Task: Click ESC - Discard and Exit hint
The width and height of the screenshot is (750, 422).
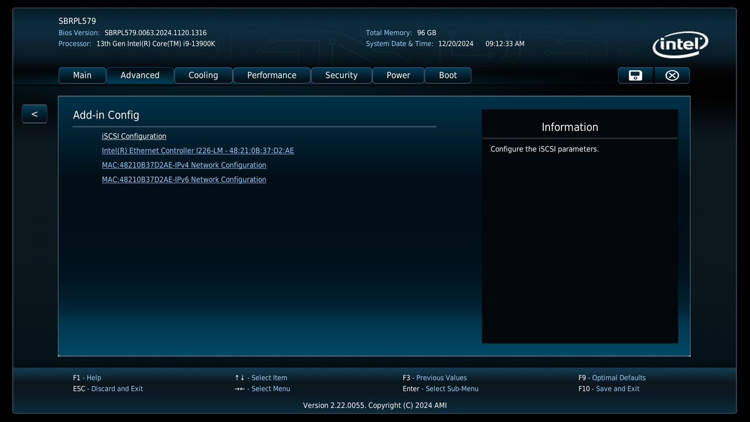Action: 108,389
